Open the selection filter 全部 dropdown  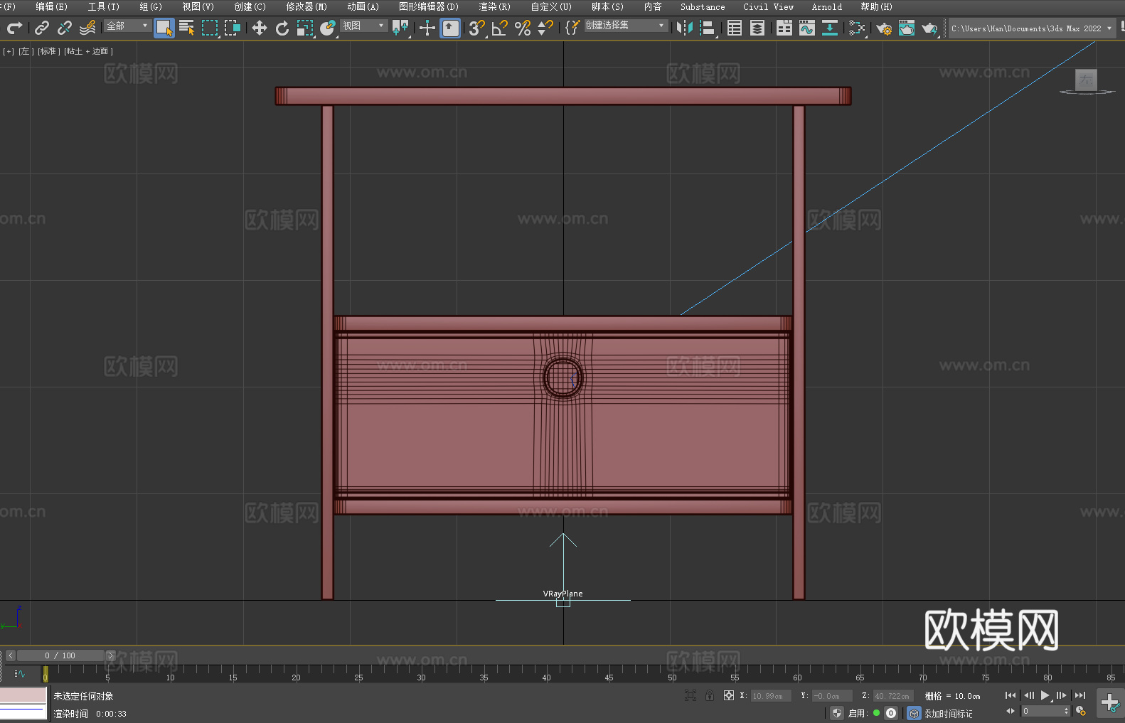coord(127,26)
